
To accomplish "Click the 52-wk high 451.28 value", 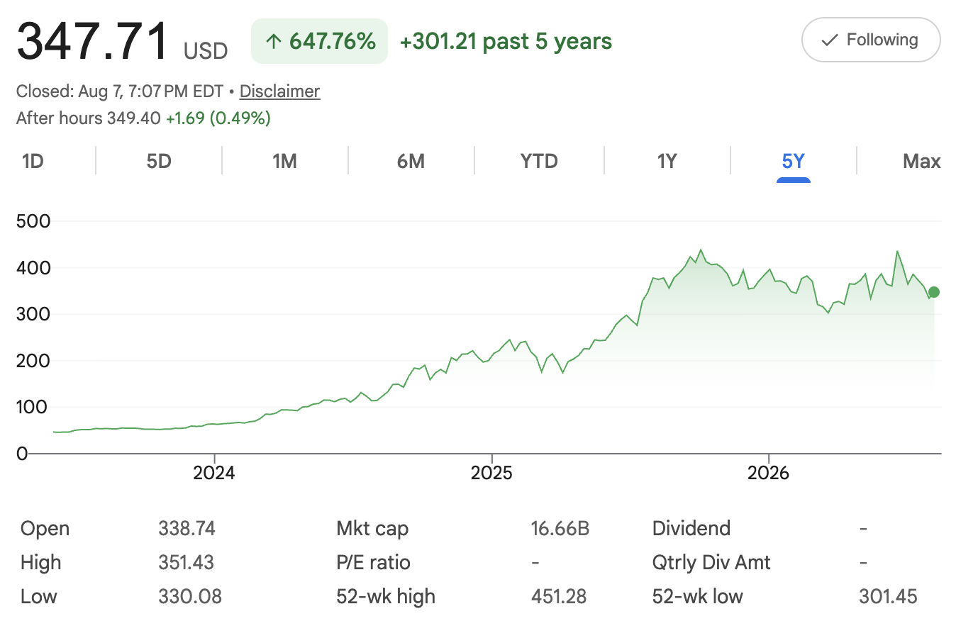I will point(559,597).
